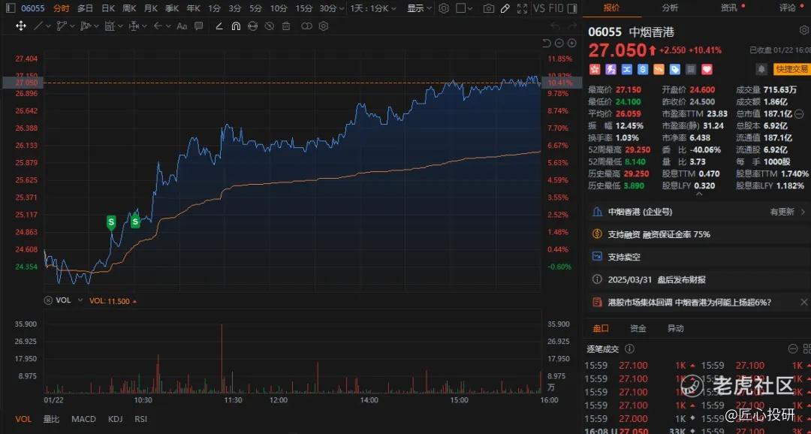Open info icon next to 逐笔成交
The width and height of the screenshot is (811, 434).
(x=629, y=349)
